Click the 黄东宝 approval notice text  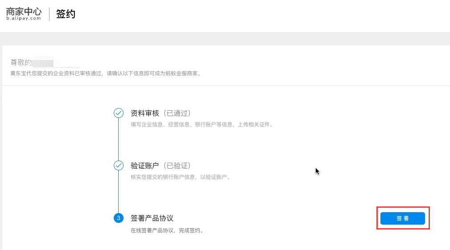click(106, 73)
